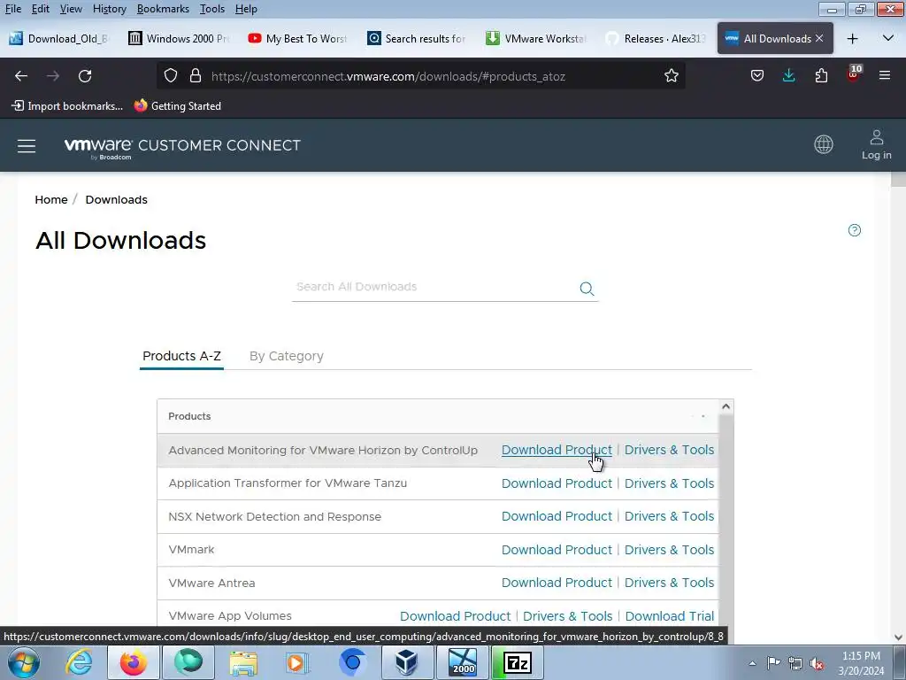Open the VMware hamburger navigation menu
The image size is (906, 680).
click(27, 146)
